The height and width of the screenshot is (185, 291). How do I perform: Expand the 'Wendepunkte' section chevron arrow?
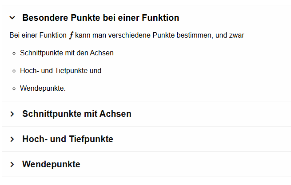pos(12,165)
